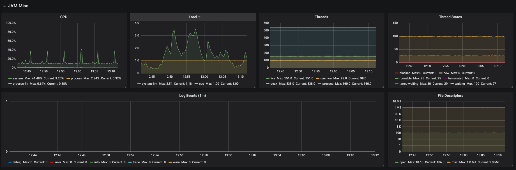516x170 pixels.
Task: Click the red blocked color swatch in Thread States
Action: point(397,73)
